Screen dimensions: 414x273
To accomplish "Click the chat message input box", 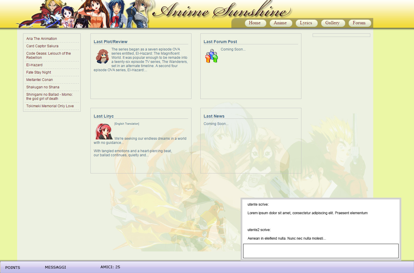I will (x=321, y=251).
